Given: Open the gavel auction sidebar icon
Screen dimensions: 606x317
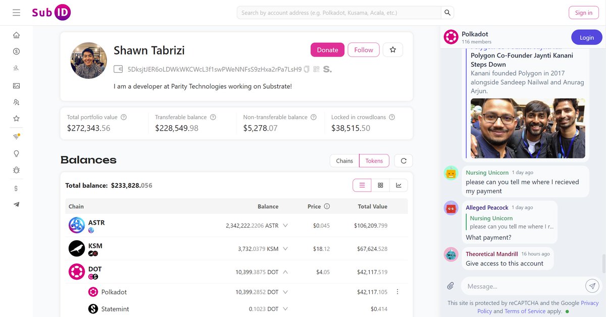Looking at the screenshot, I should 16,69.
